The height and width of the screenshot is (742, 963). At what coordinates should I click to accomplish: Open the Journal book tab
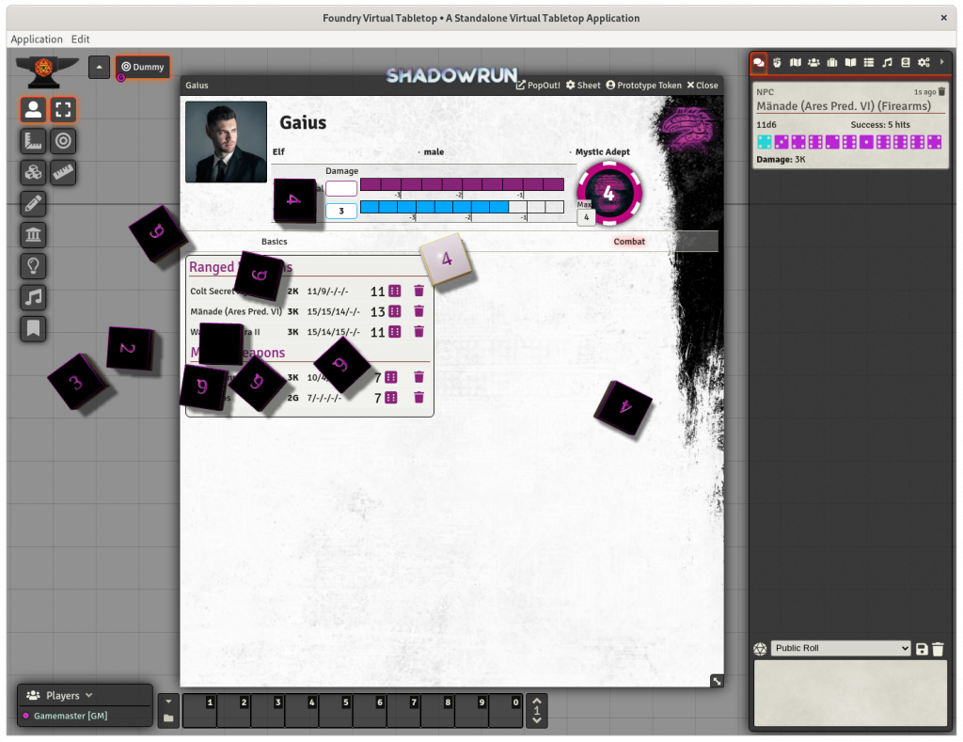click(x=850, y=63)
